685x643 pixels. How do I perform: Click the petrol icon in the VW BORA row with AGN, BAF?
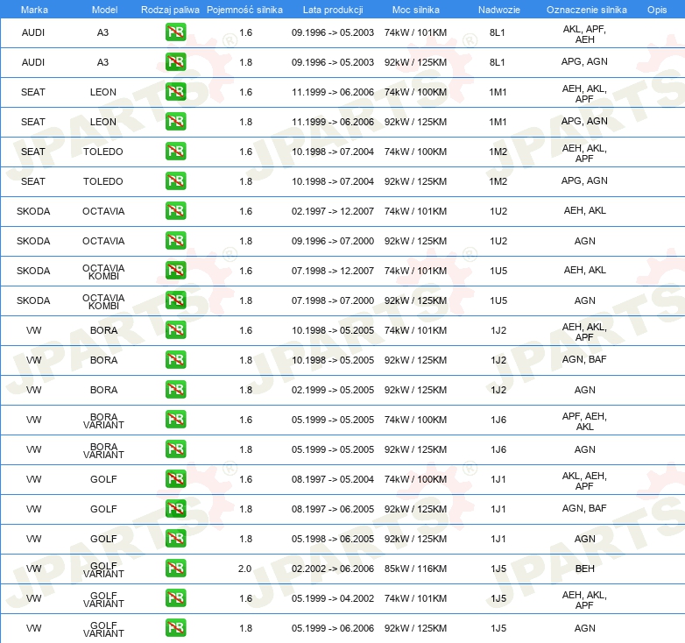click(x=175, y=360)
